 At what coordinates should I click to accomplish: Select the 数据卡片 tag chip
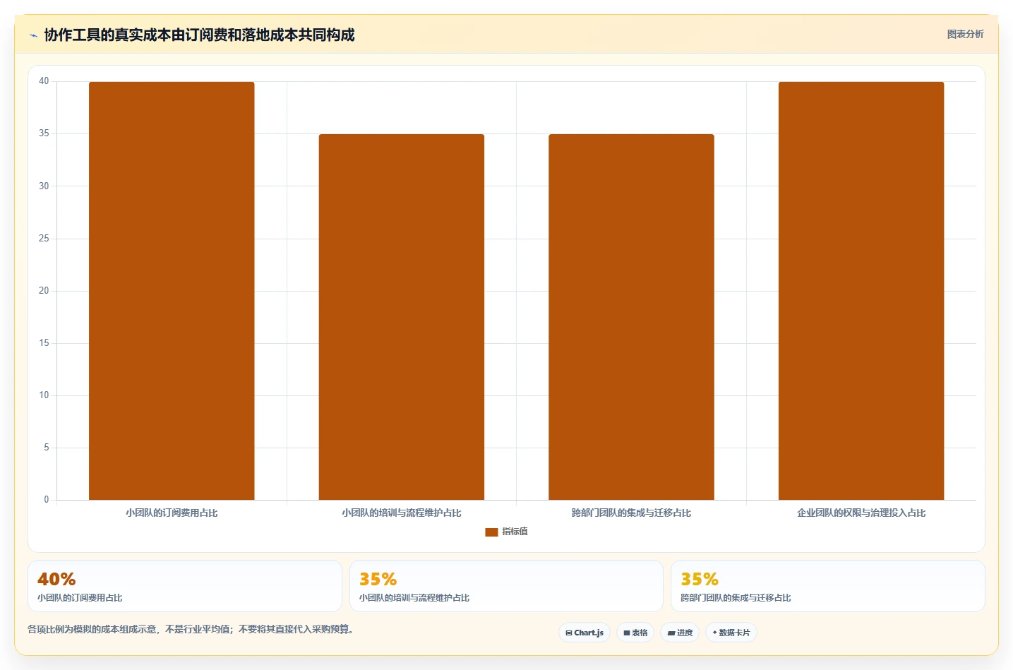(731, 633)
